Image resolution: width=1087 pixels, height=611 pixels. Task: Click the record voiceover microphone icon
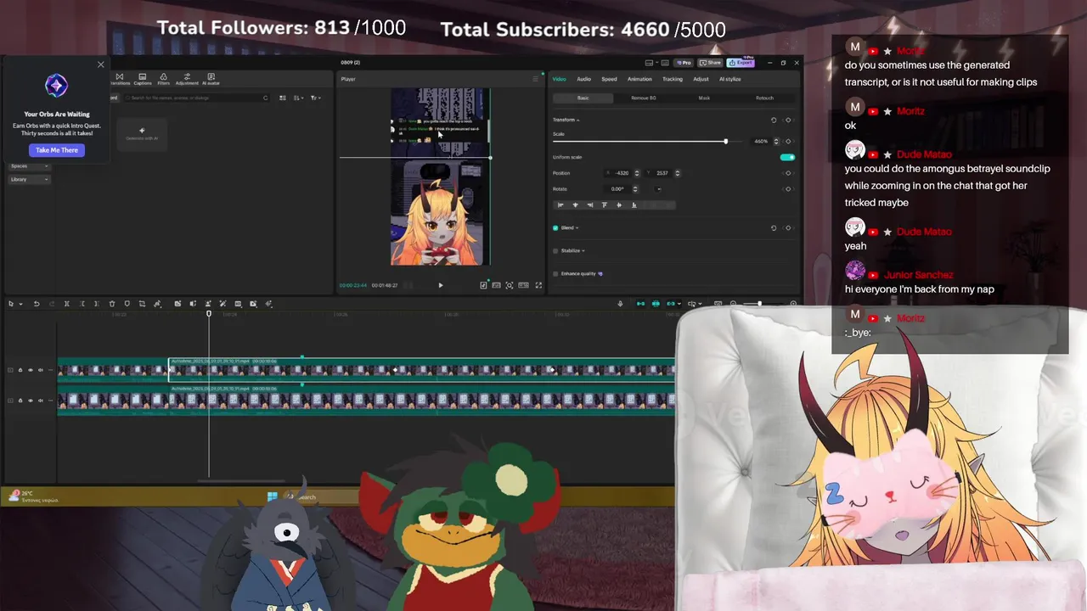coord(620,304)
